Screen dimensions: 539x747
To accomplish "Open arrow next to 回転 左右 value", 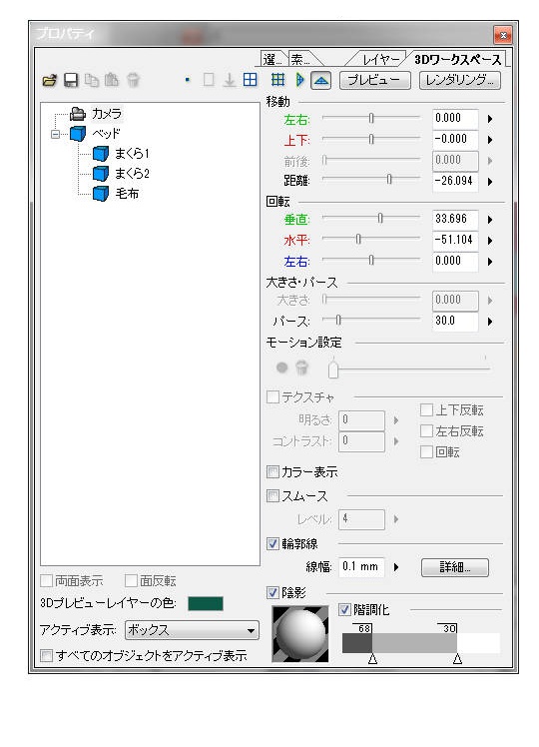I will point(490,262).
